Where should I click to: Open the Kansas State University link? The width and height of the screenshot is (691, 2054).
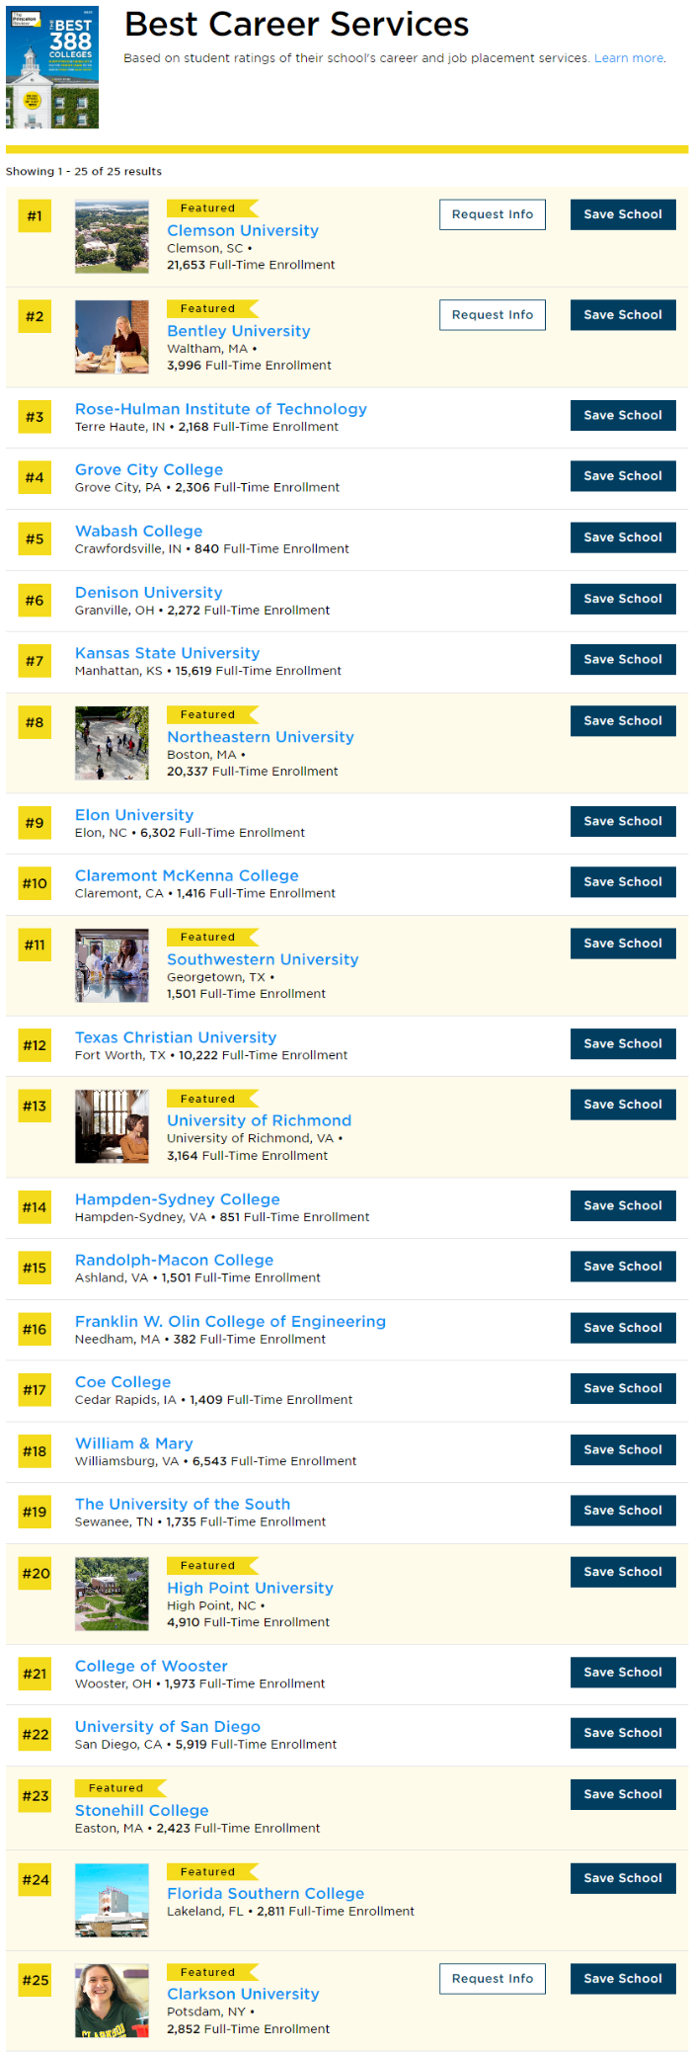168,653
